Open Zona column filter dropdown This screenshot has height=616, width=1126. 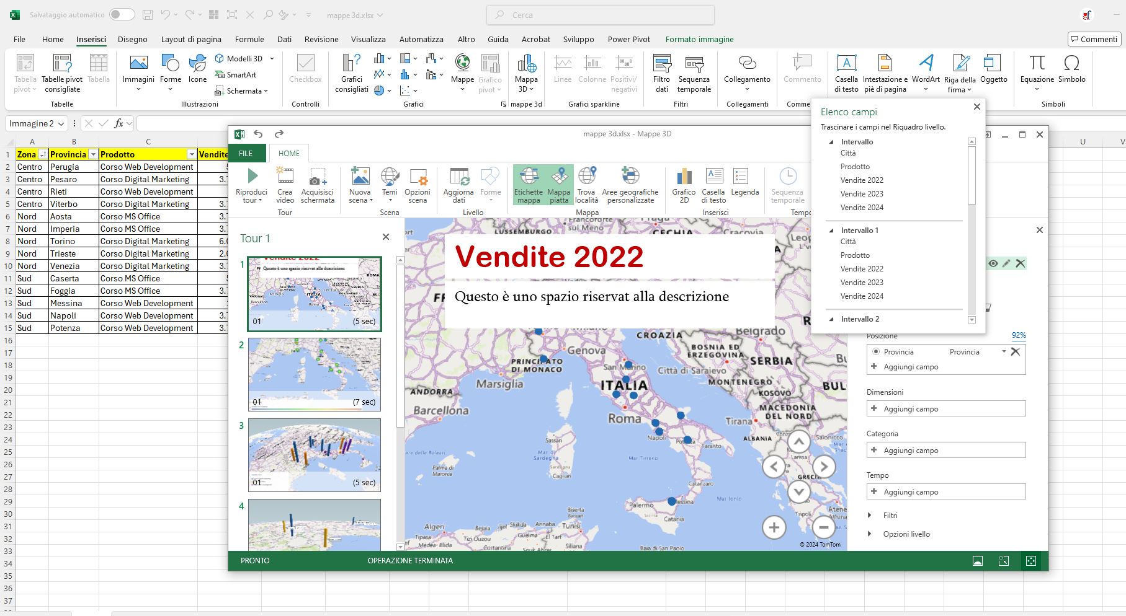pyautogui.click(x=43, y=154)
